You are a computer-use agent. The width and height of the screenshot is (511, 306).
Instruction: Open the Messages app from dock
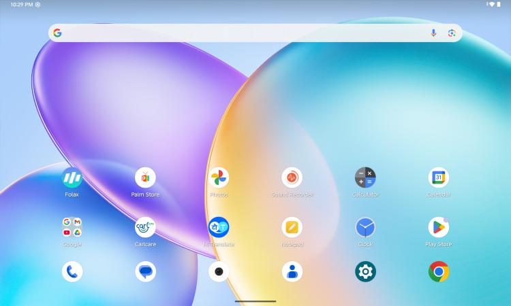pyautogui.click(x=145, y=271)
